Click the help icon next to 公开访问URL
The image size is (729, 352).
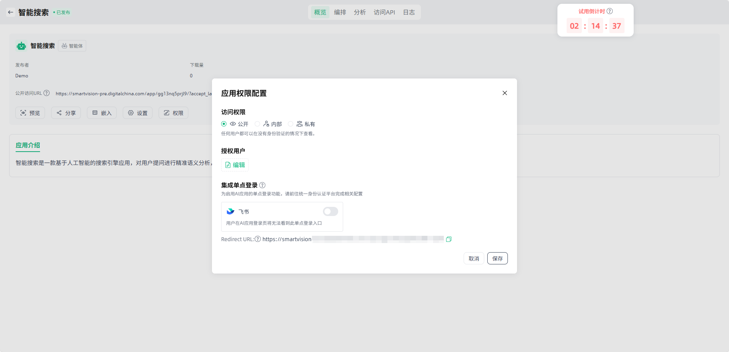[47, 93]
